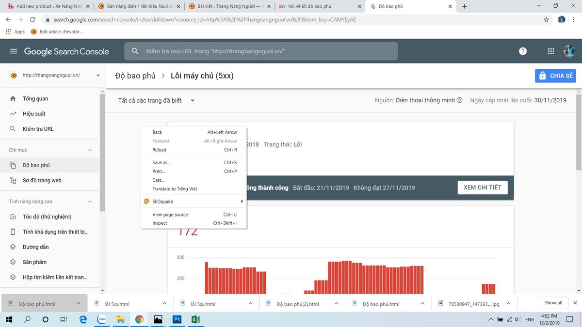Collapse the Chỉ mục sidebar section

(90, 150)
